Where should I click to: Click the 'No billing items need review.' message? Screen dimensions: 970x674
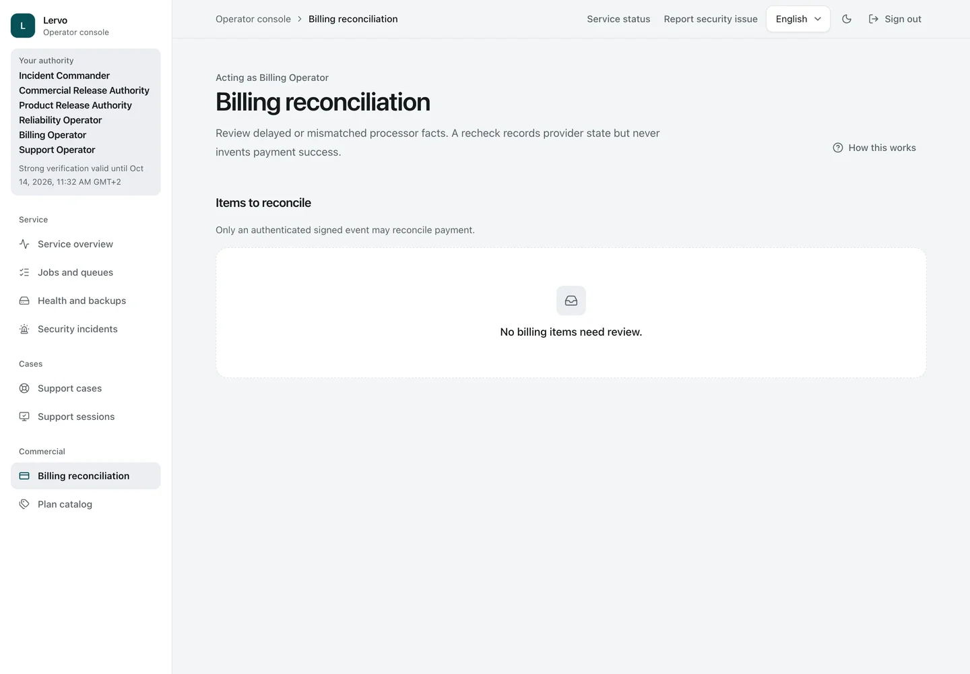coord(571,332)
